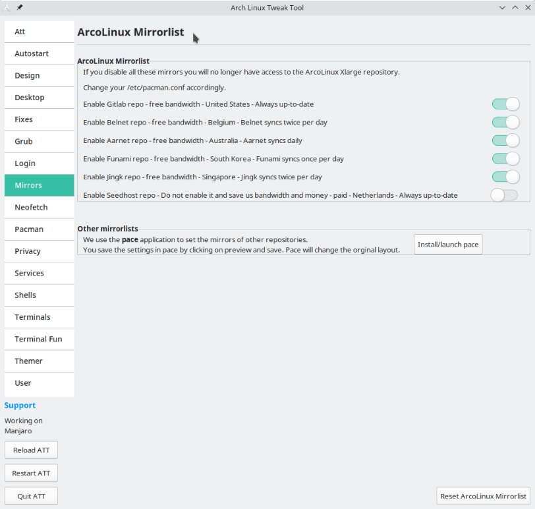Click the 'Change your /etc/pacman.conf accordingly.' text

coord(154,88)
